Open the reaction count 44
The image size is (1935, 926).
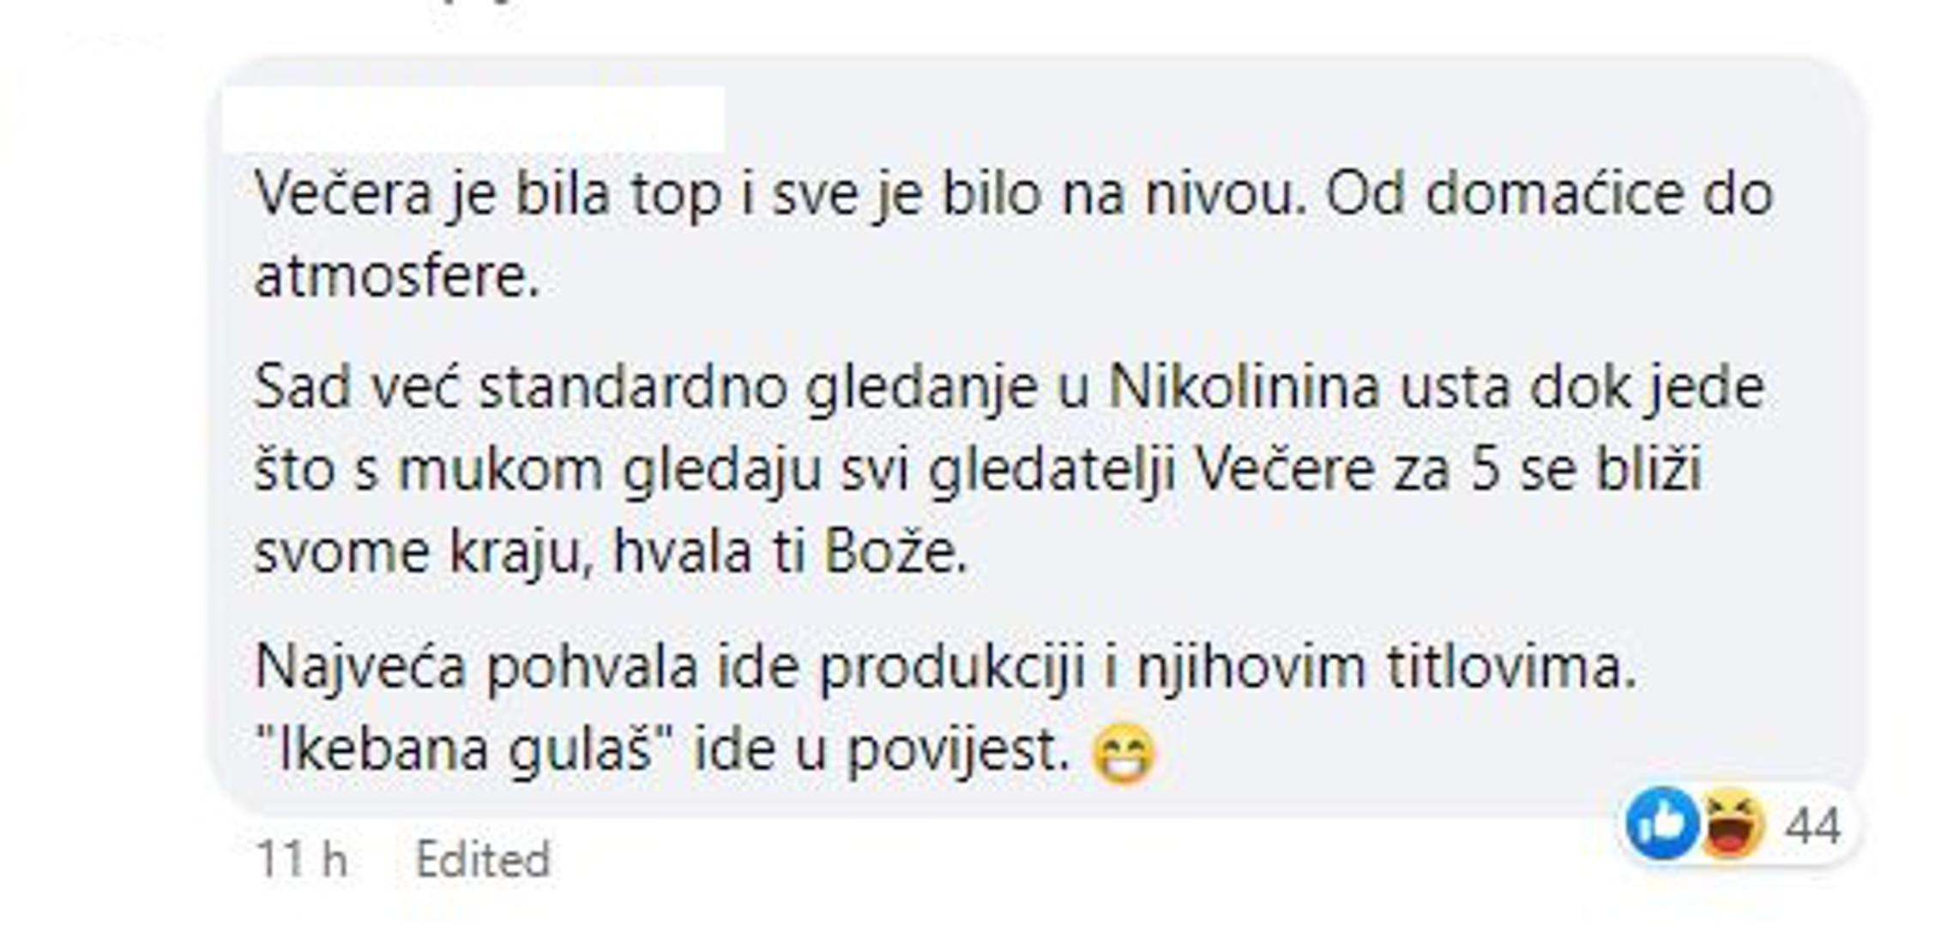pos(1813,827)
